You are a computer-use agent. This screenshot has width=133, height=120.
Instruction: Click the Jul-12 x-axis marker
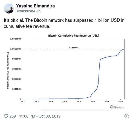coord(23,102)
